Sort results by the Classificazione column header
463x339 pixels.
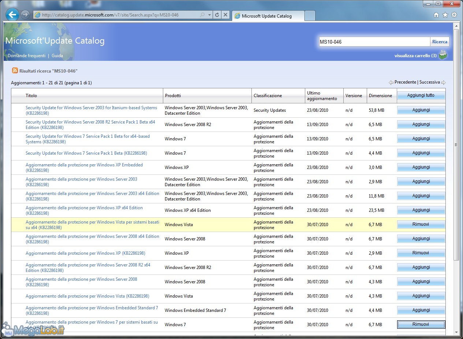point(268,96)
